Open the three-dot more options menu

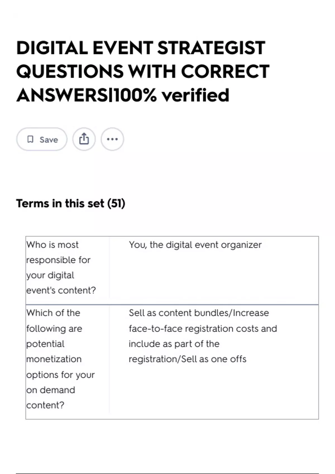click(112, 139)
